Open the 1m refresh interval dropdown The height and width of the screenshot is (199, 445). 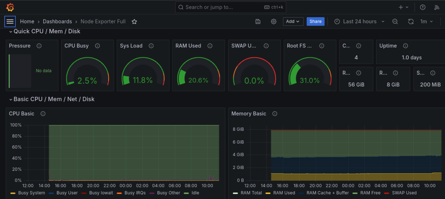(427, 22)
